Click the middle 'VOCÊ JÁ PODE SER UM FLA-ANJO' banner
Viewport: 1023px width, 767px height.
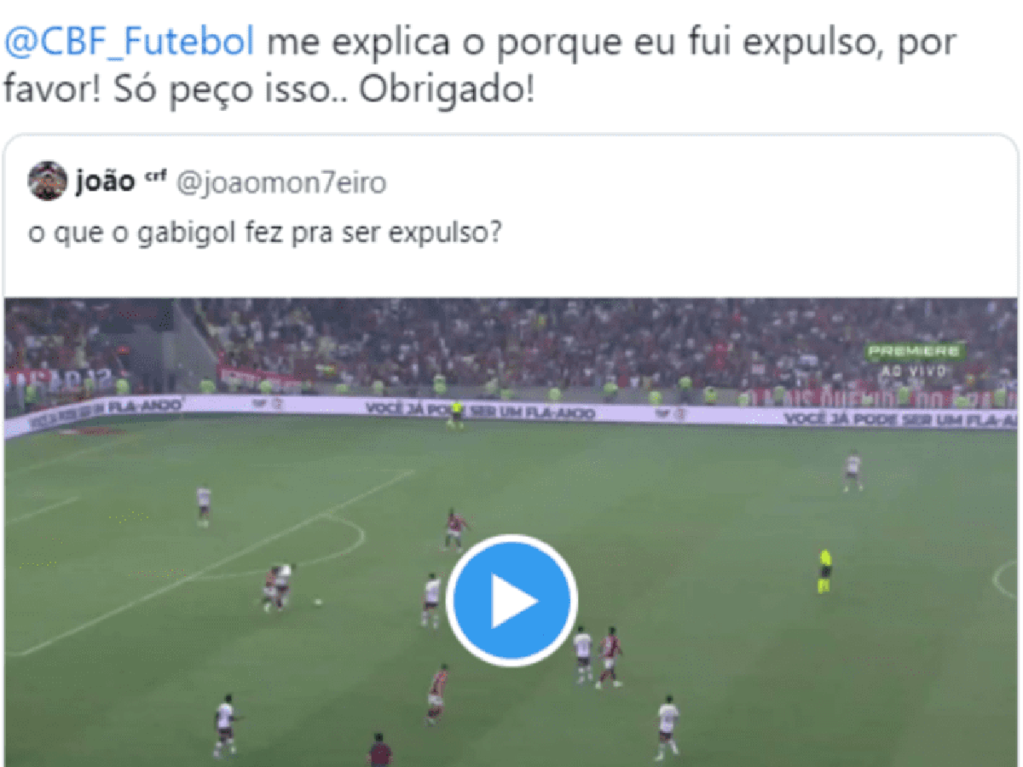point(480,410)
